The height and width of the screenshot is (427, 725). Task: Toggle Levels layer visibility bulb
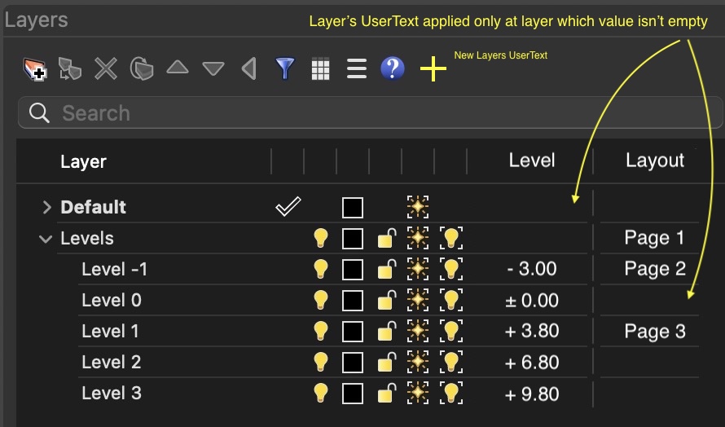tap(320, 238)
